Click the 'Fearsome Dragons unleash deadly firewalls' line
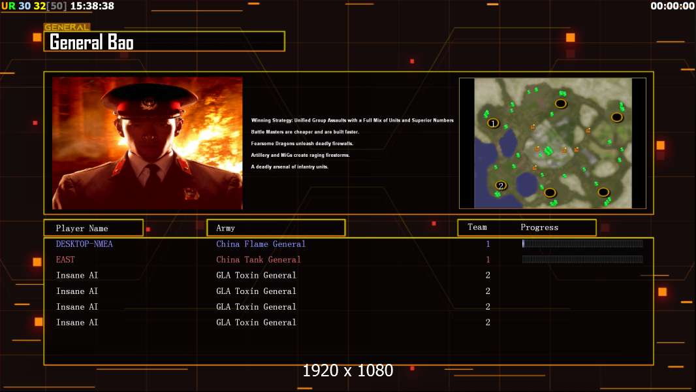This screenshot has width=696, height=392. coord(302,143)
